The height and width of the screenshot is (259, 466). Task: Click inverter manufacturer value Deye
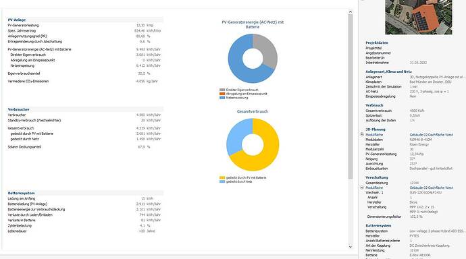tap(413, 202)
